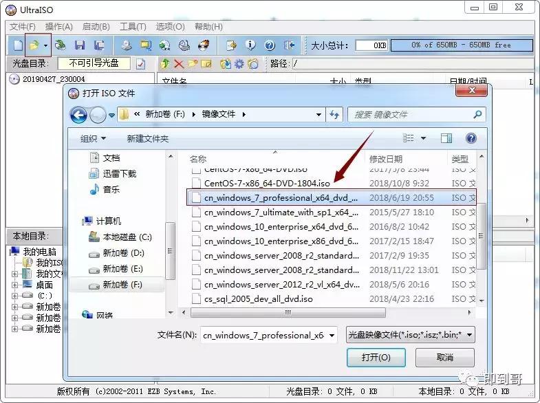This screenshot has height=403, width=540.
Task: Open the view options dropdown arrow
Action: 423,138
